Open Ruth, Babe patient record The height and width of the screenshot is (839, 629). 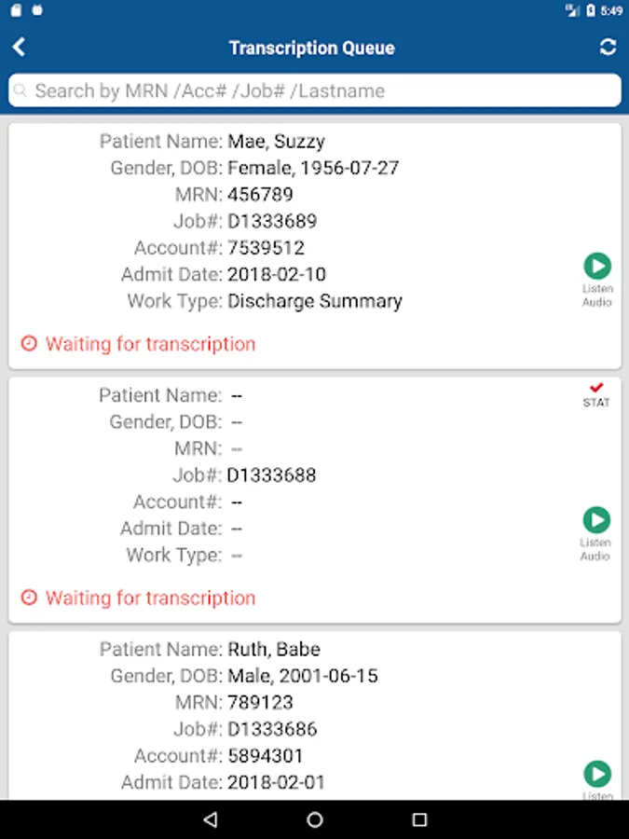[274, 649]
